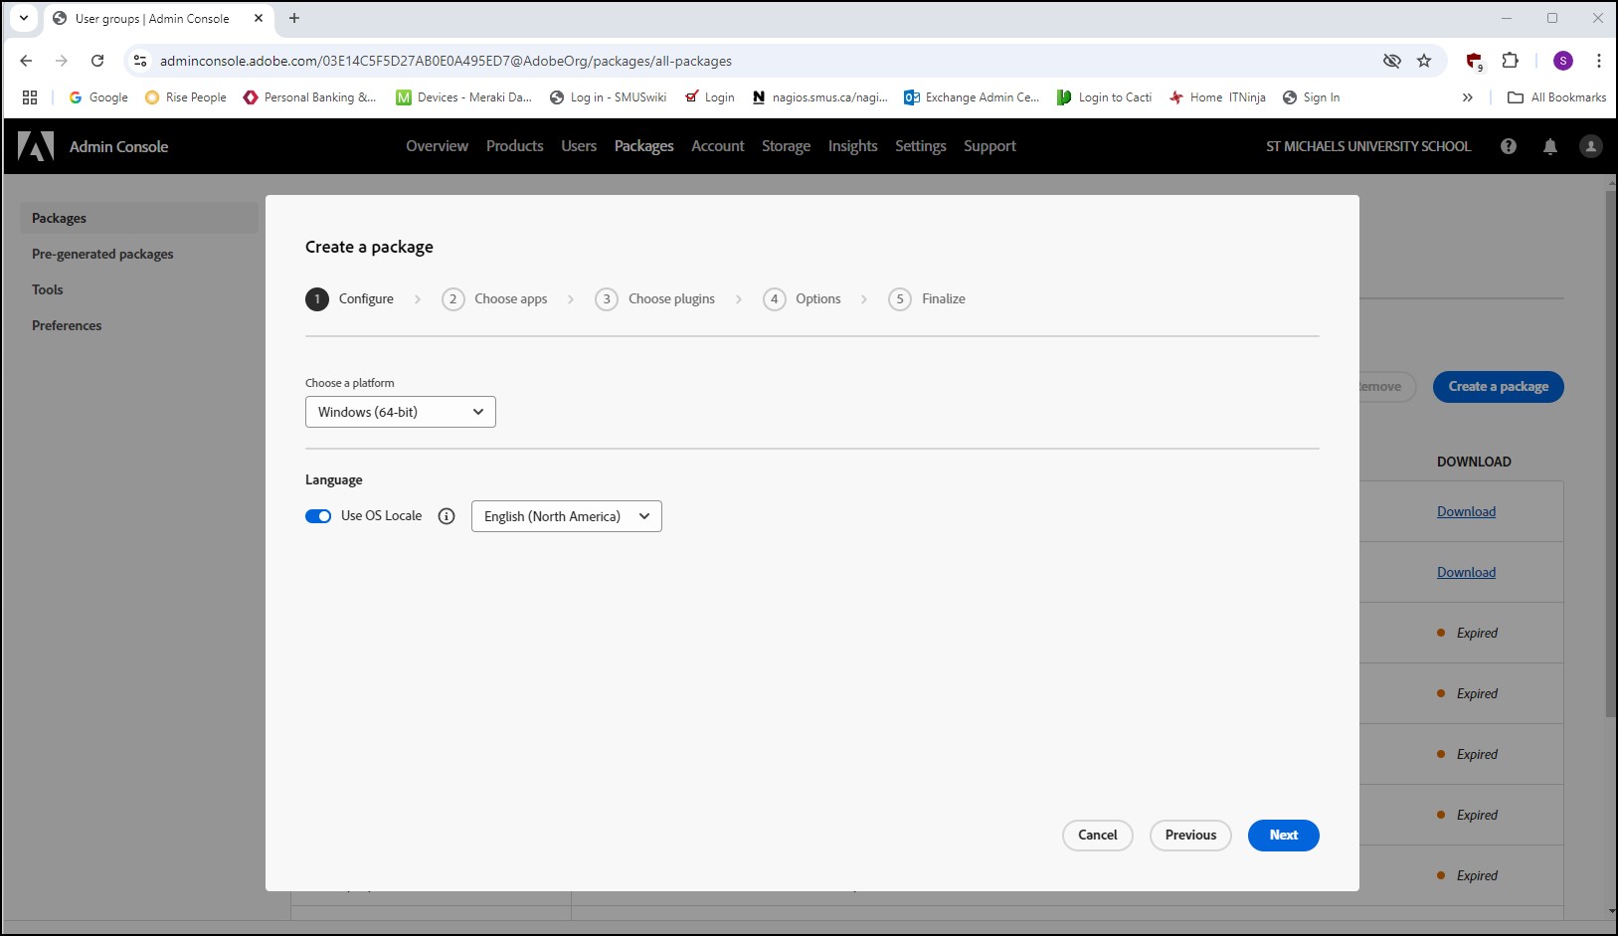
Task: Open the Windows (64-bit) platform dropdown
Action: [400, 412]
